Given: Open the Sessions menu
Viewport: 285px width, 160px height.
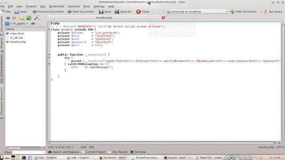Looking at the screenshot, I should [74, 6].
